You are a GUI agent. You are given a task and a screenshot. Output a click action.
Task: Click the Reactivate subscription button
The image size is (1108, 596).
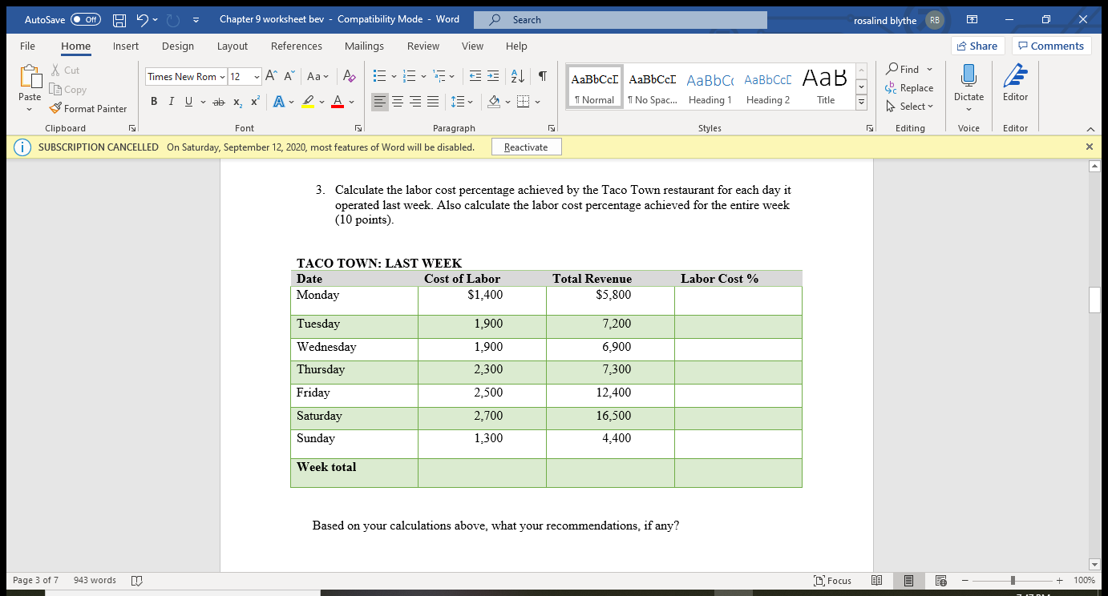(x=526, y=146)
